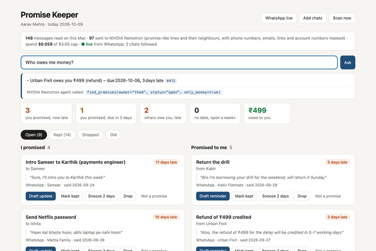Click the quote about borrowing your drill
The width and height of the screenshot is (376, 251).
(x=263, y=178)
